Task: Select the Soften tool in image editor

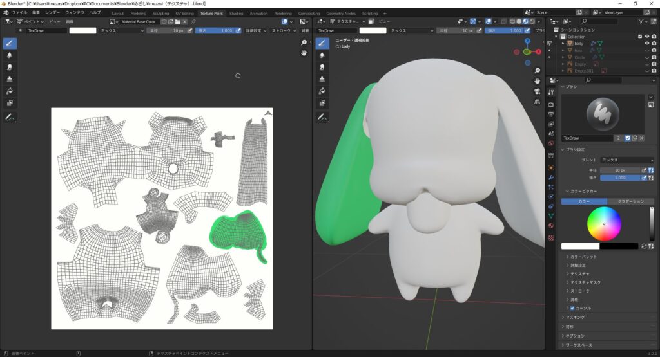Action: (10, 55)
